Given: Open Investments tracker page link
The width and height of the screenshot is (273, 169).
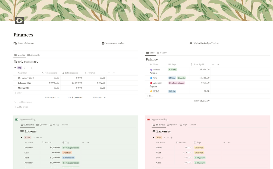Looking at the screenshot, I should (x=113, y=43).
